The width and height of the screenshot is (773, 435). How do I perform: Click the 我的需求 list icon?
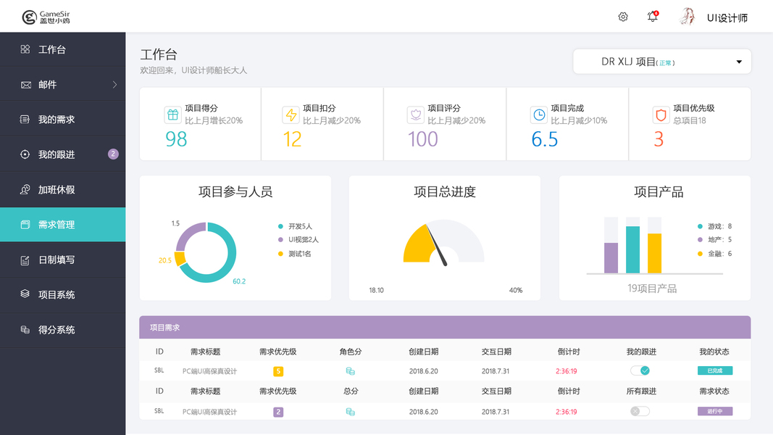click(25, 120)
